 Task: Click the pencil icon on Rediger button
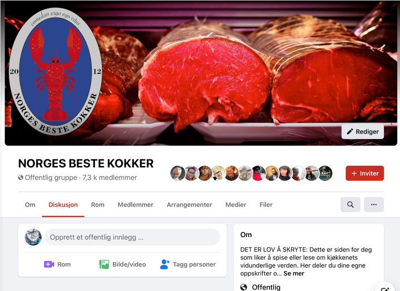[x=350, y=132]
